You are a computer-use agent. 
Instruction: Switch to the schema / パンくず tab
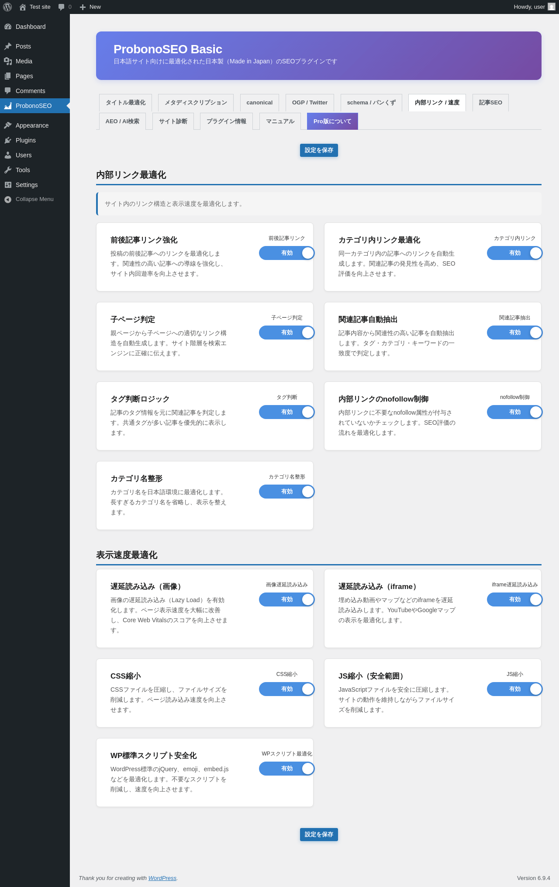(371, 103)
